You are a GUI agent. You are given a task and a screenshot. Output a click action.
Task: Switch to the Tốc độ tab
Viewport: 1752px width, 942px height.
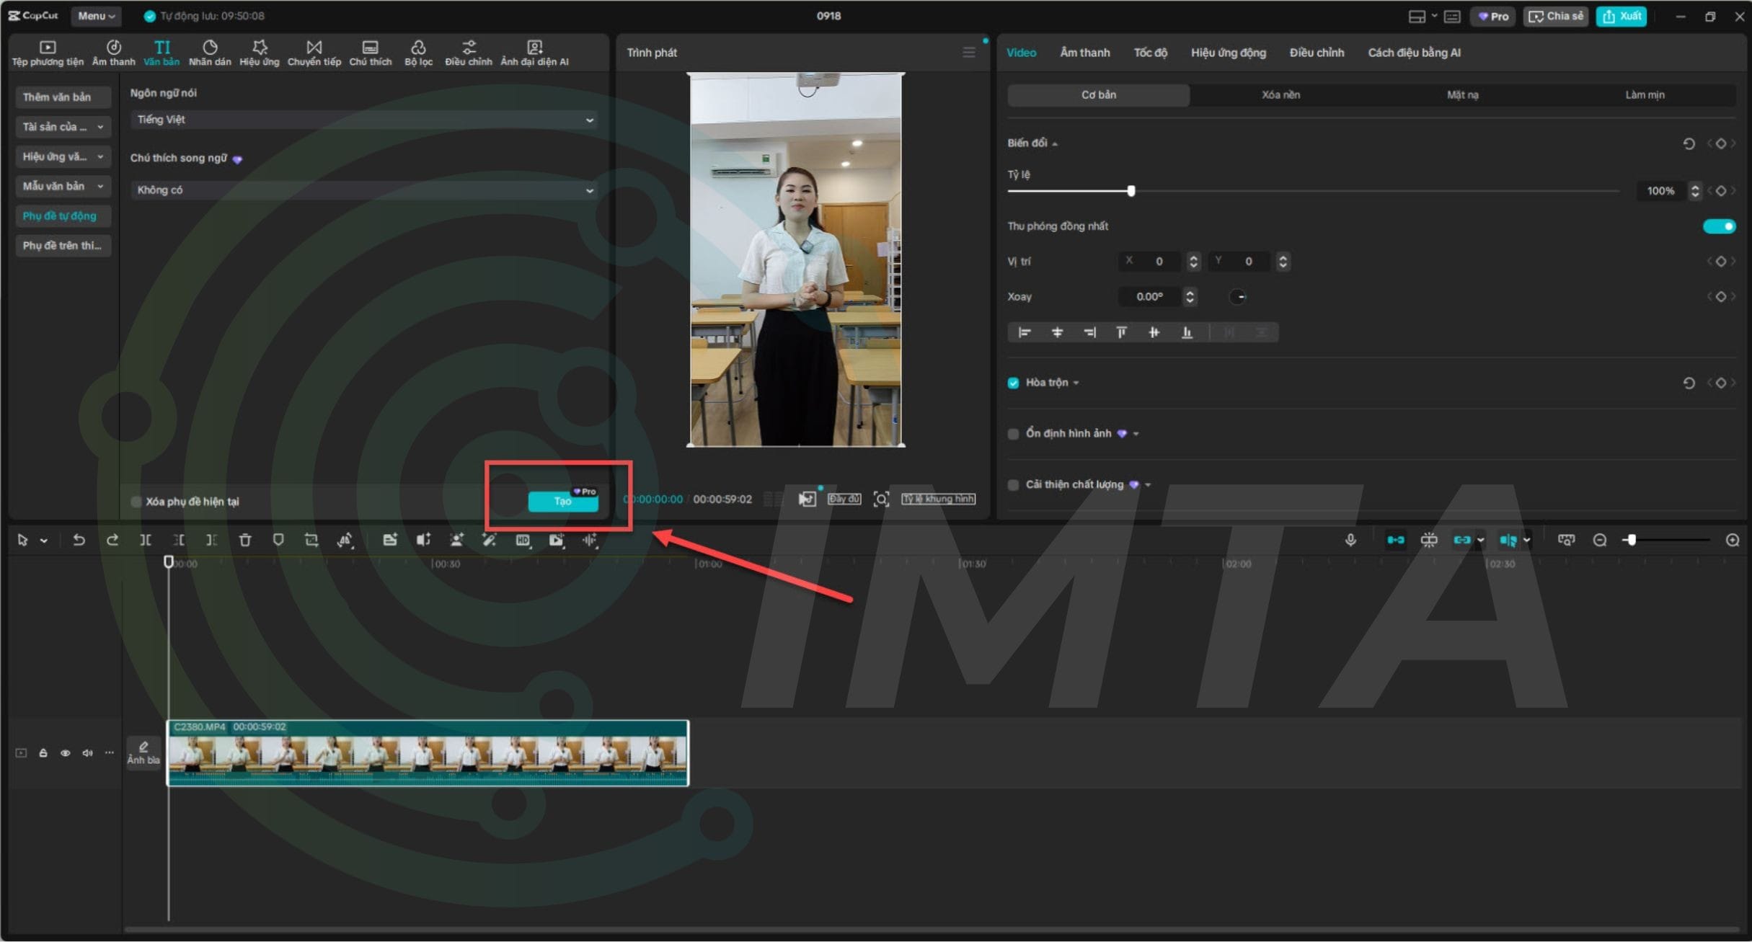tap(1150, 53)
